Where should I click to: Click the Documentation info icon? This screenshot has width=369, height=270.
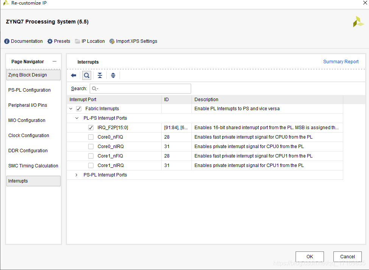point(7,41)
